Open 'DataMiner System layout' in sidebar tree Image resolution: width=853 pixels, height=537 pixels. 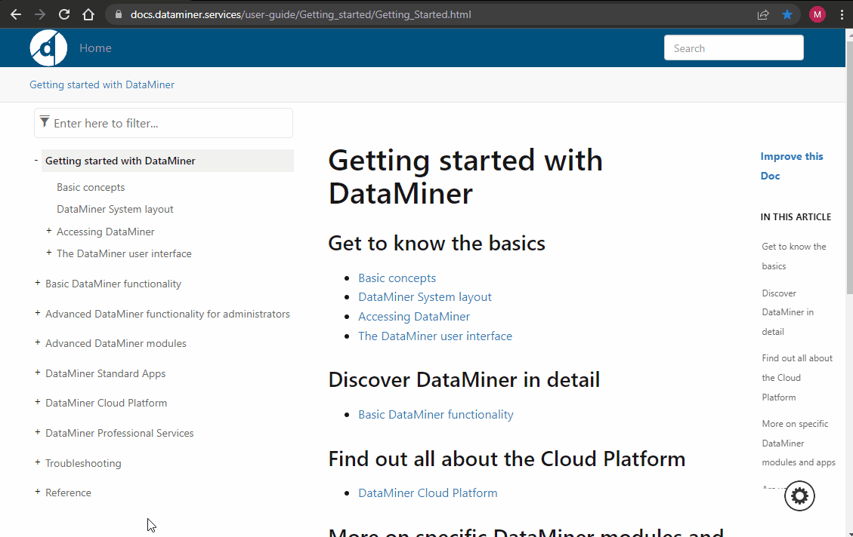pyautogui.click(x=115, y=209)
